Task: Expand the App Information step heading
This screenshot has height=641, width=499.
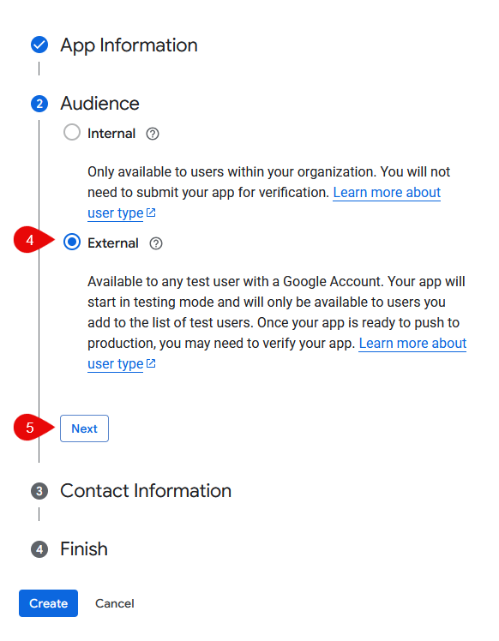Action: [129, 45]
